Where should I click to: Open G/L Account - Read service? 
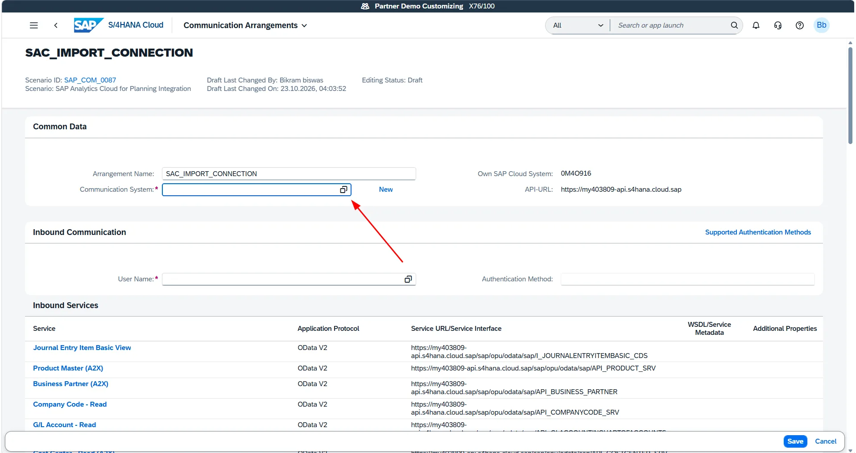[64, 425]
